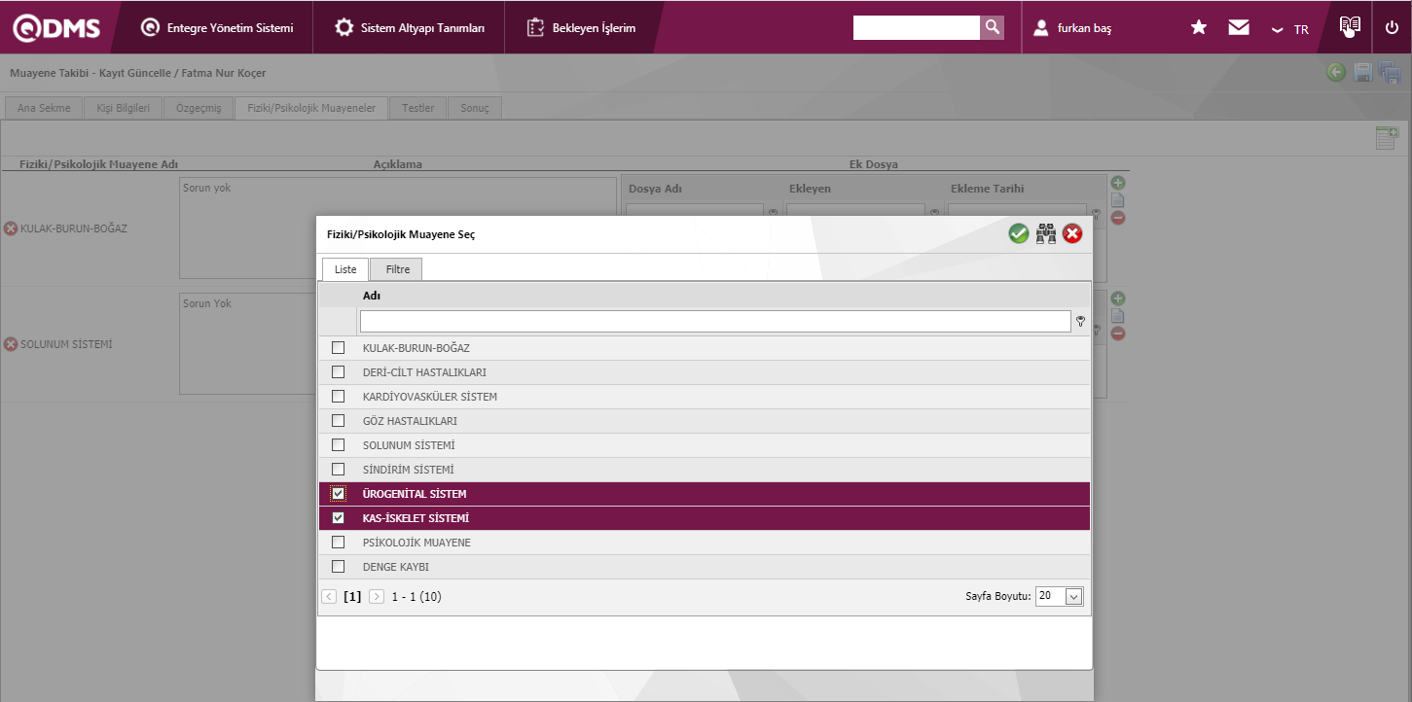This screenshot has height=702, width=1412.
Task: Click the green back arrow icon
Action: pos(1336,72)
